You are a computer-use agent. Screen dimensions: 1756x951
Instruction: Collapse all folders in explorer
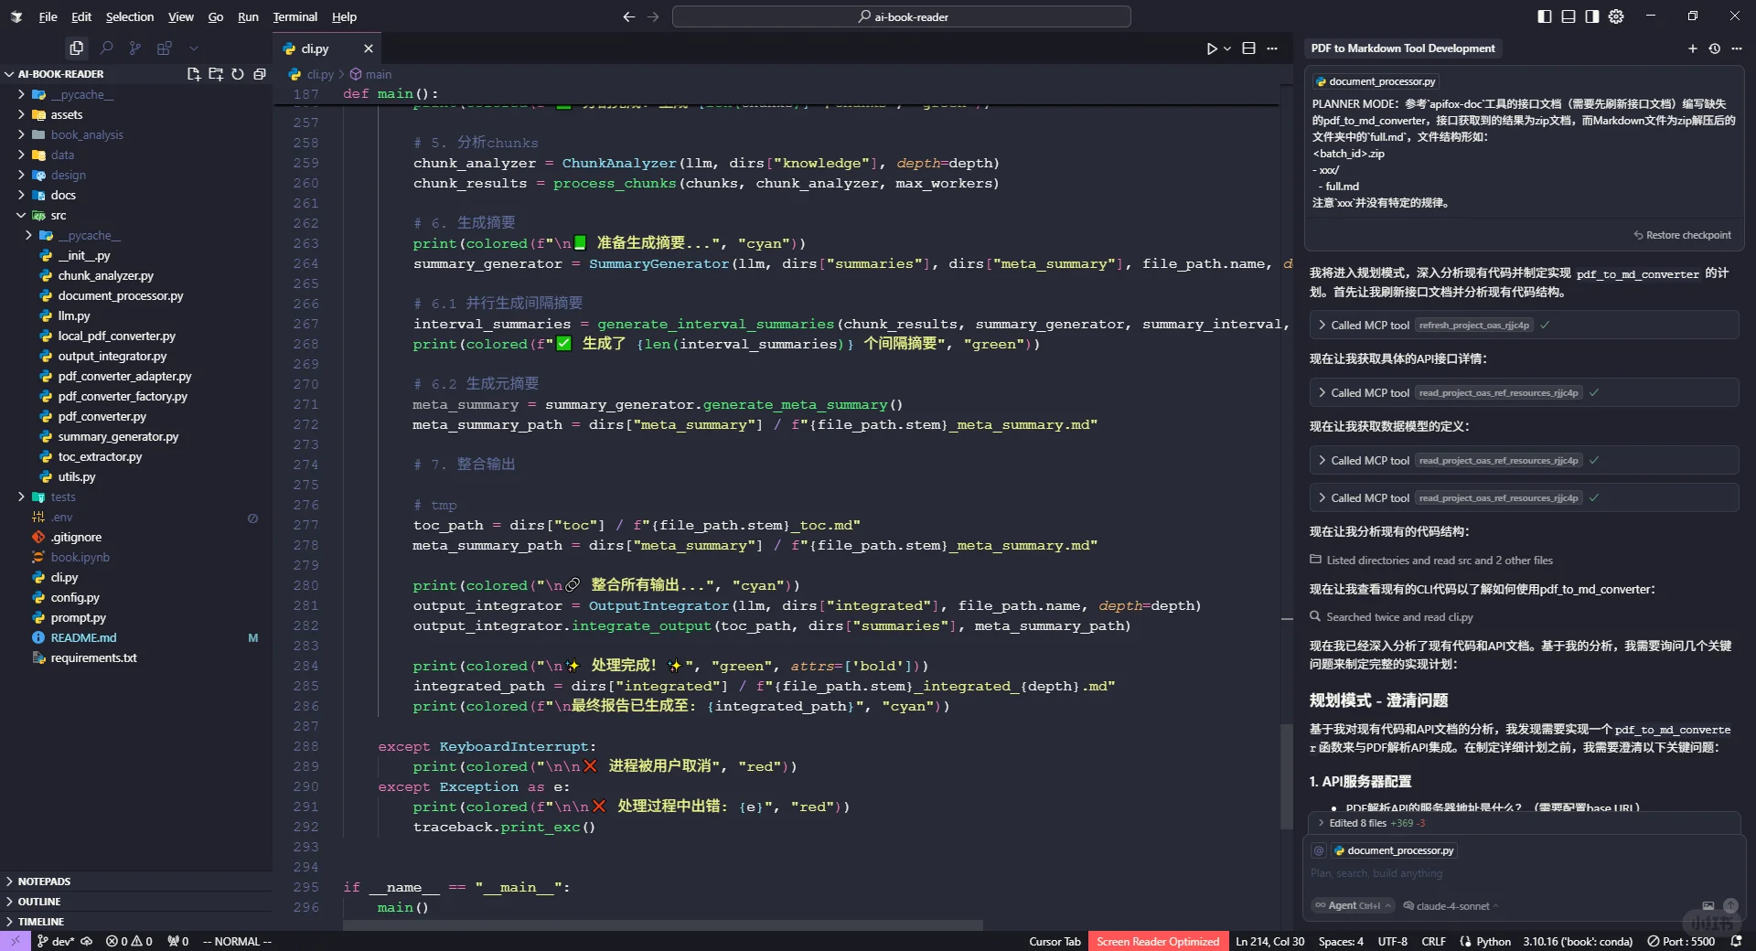point(260,74)
